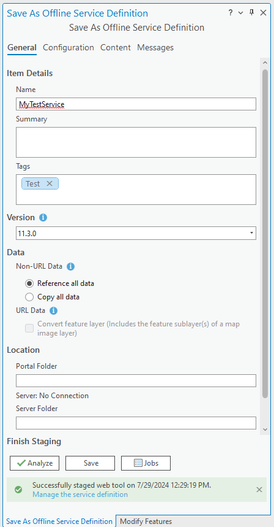Remove the Test tag with its X
Viewport: 274px width, 527px height.
pos(50,183)
